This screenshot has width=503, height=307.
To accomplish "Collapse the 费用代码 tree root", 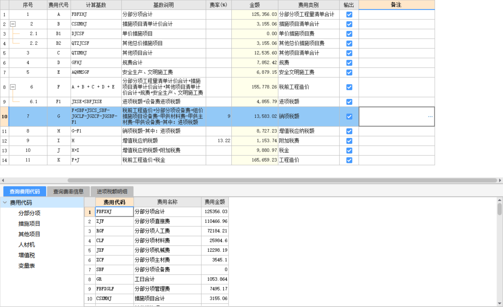I will [x=5, y=202].
